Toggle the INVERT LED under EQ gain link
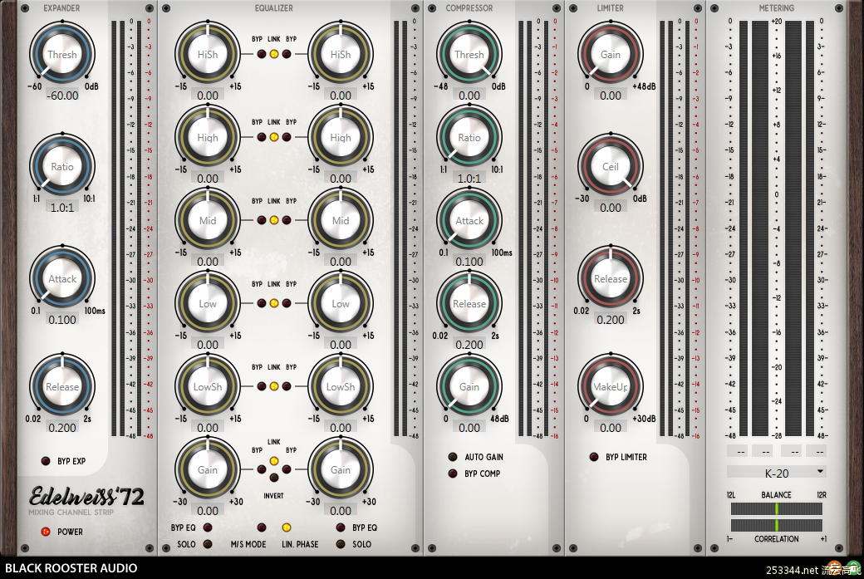Screen dimensions: 864x579 point(274,478)
